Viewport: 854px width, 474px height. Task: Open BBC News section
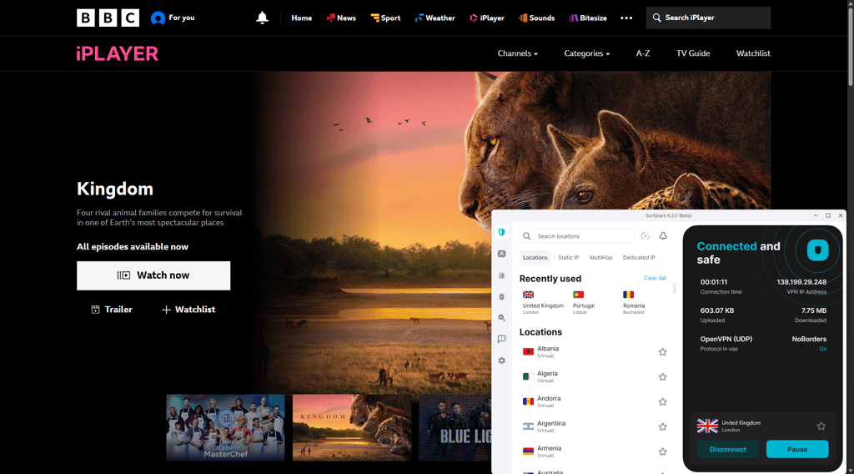(x=341, y=18)
